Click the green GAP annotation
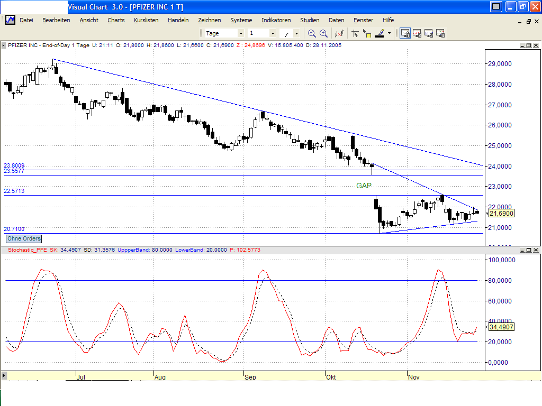 click(x=364, y=186)
